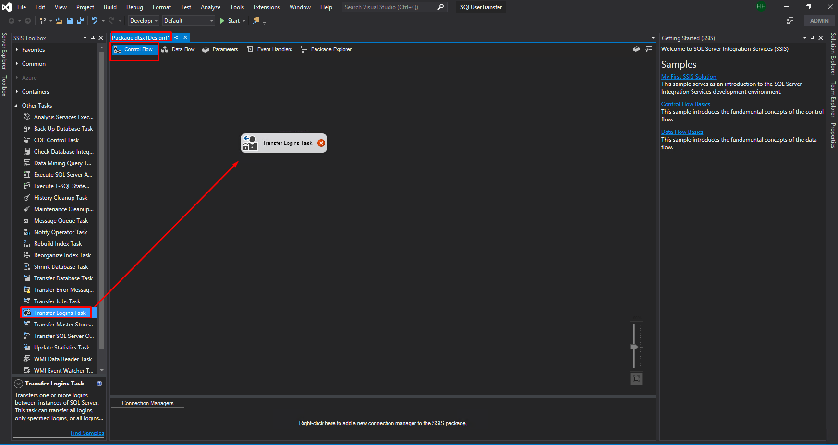
Task: Pin the Getting Started (SSIS) panel
Action: pos(813,38)
